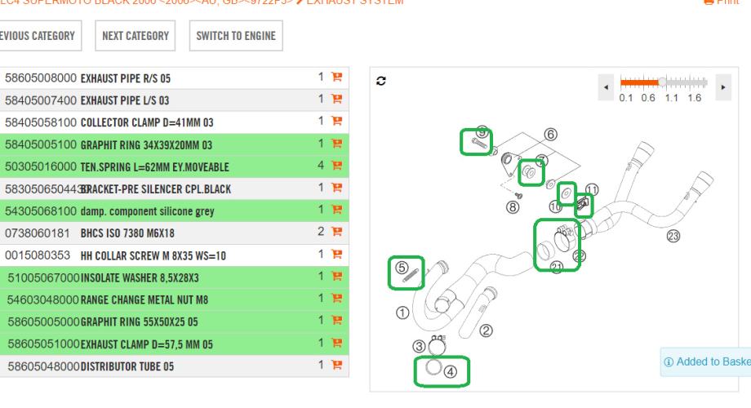Add GRAPHIT RING 55X50X25 05 to cart

[x=335, y=322]
